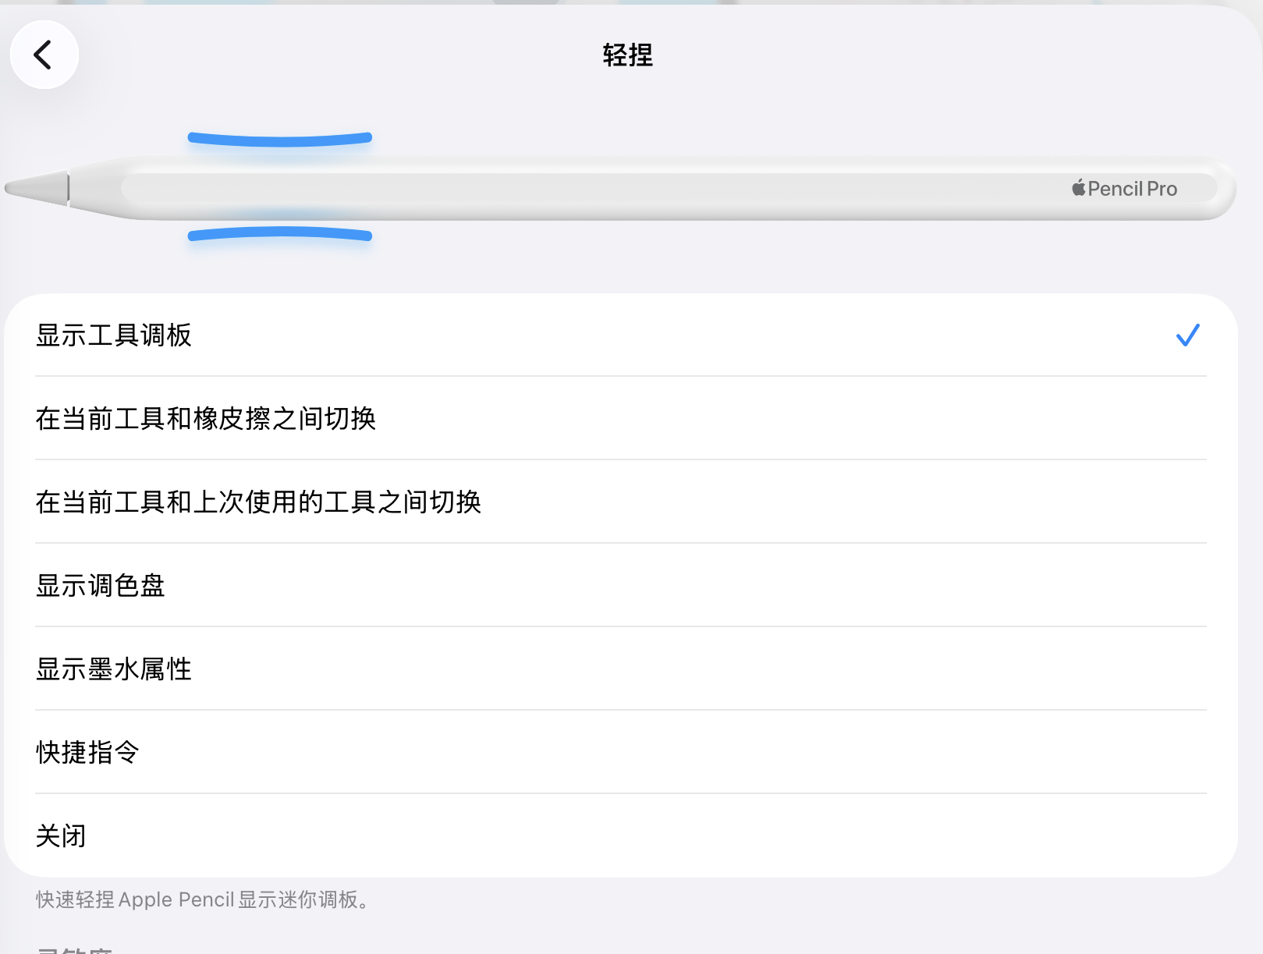Click the gray sheet grabber at top edge
The image size is (1263, 954).
click(525, 2)
